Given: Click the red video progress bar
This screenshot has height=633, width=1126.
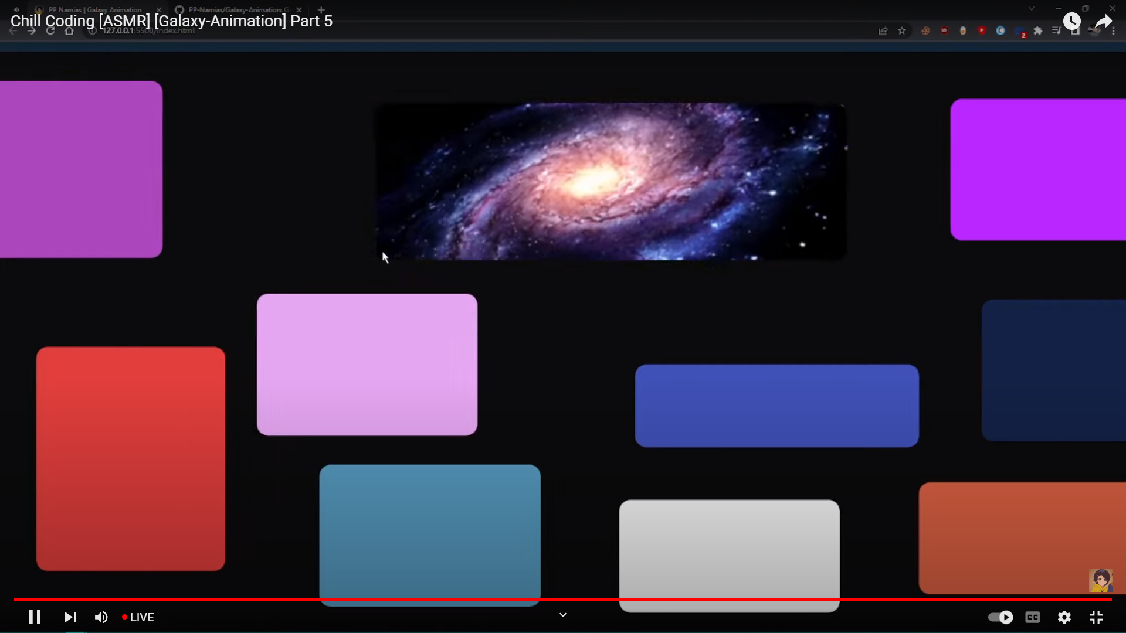Looking at the screenshot, I should click(x=563, y=600).
